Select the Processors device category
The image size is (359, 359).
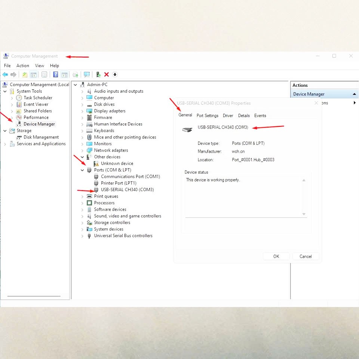(x=104, y=203)
